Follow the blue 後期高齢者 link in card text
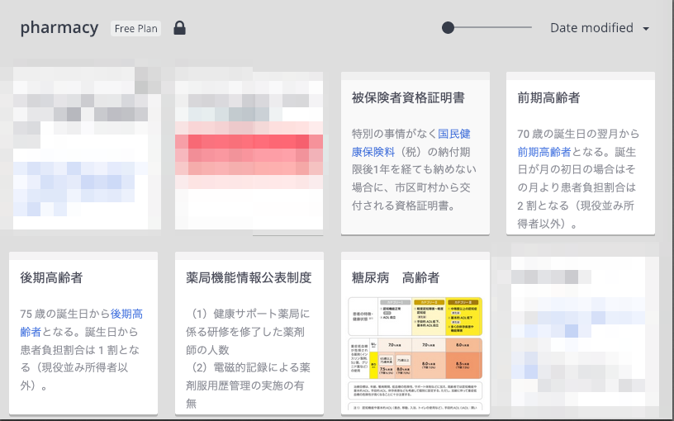Image resolution: width=674 pixels, height=421 pixels. pos(82,323)
